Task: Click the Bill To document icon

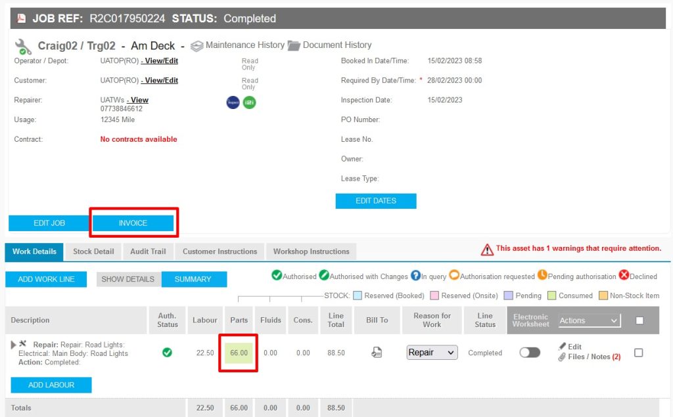Action: 377,353
